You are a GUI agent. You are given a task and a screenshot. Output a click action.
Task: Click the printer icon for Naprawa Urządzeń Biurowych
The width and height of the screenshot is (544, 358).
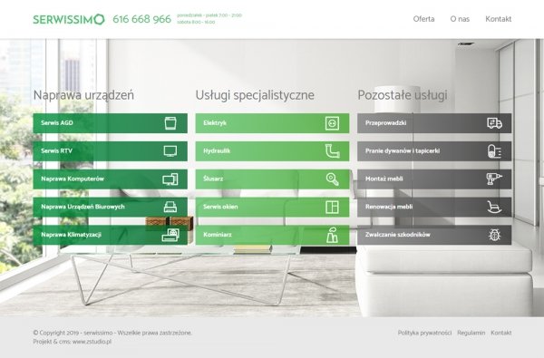pos(170,207)
